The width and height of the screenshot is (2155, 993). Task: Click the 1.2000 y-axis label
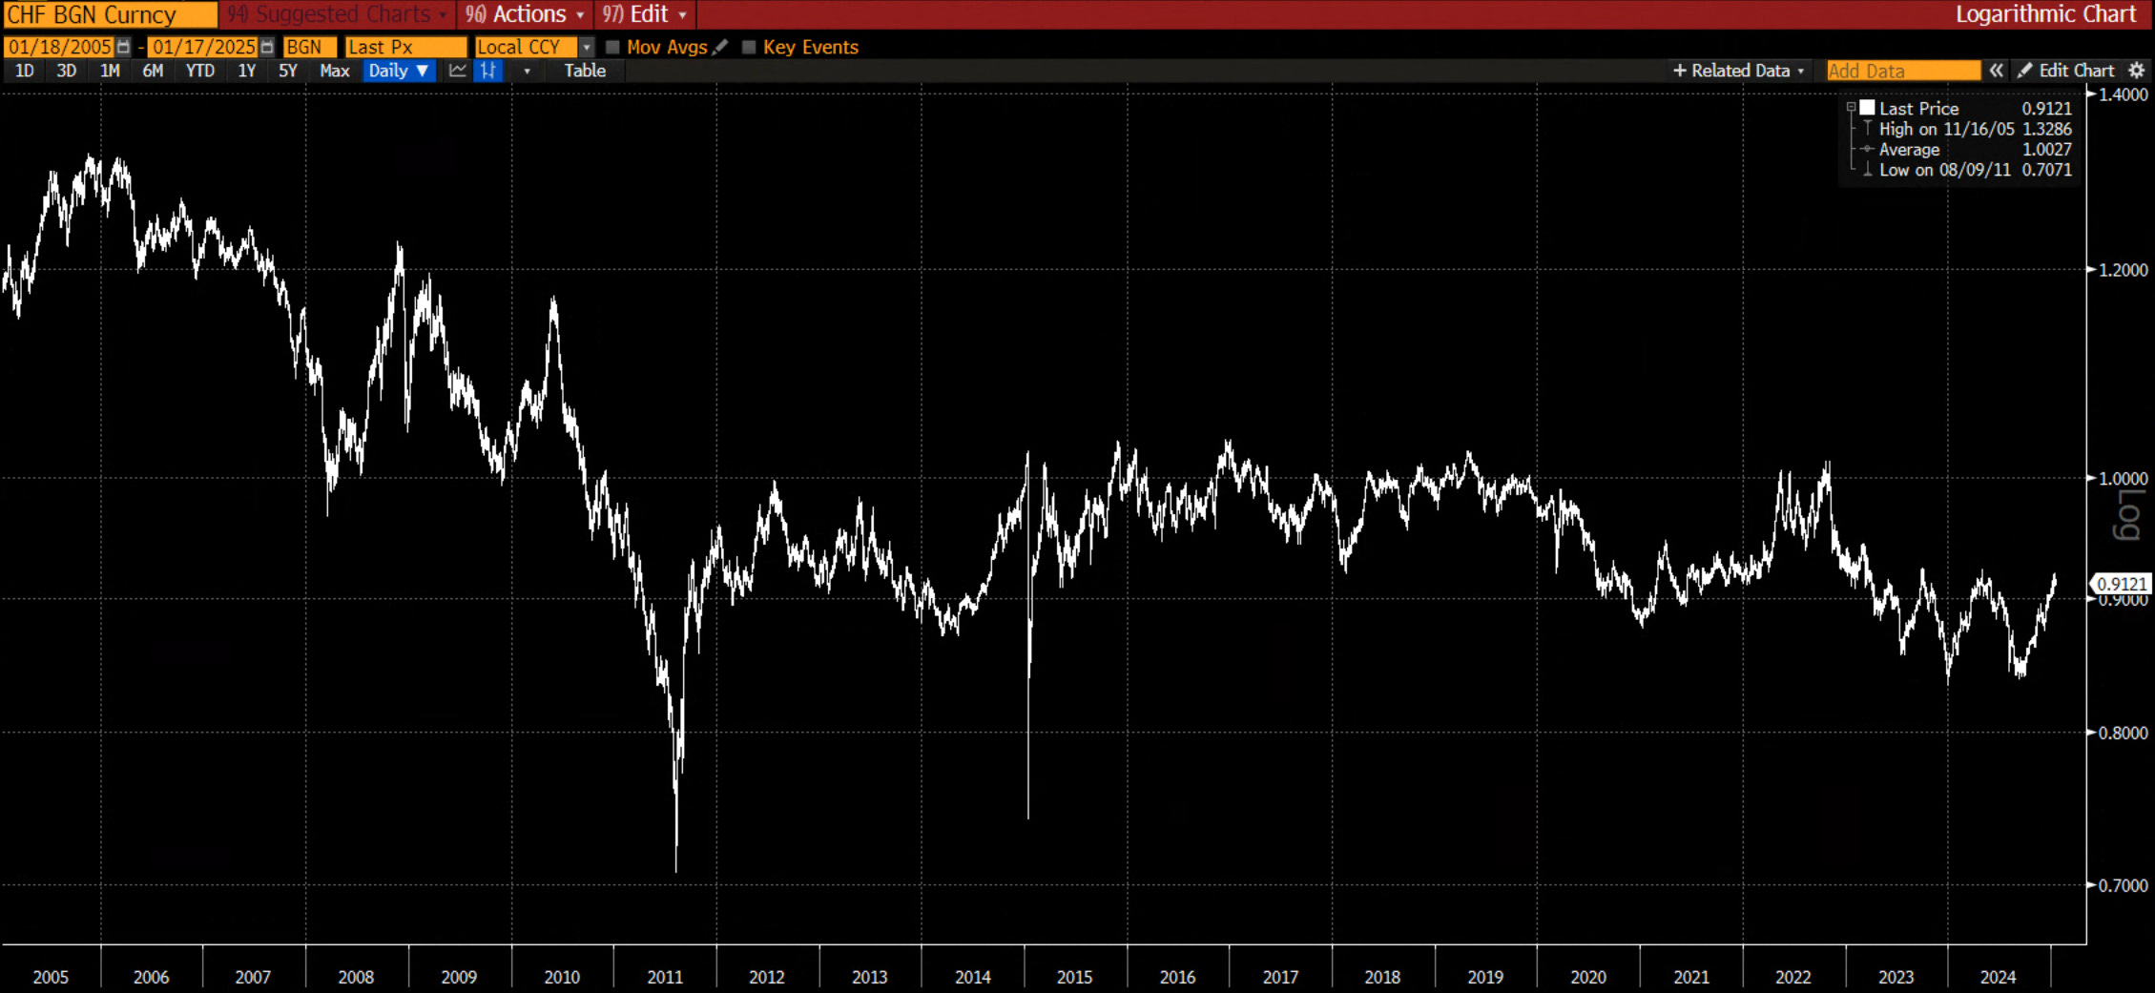click(x=2123, y=270)
